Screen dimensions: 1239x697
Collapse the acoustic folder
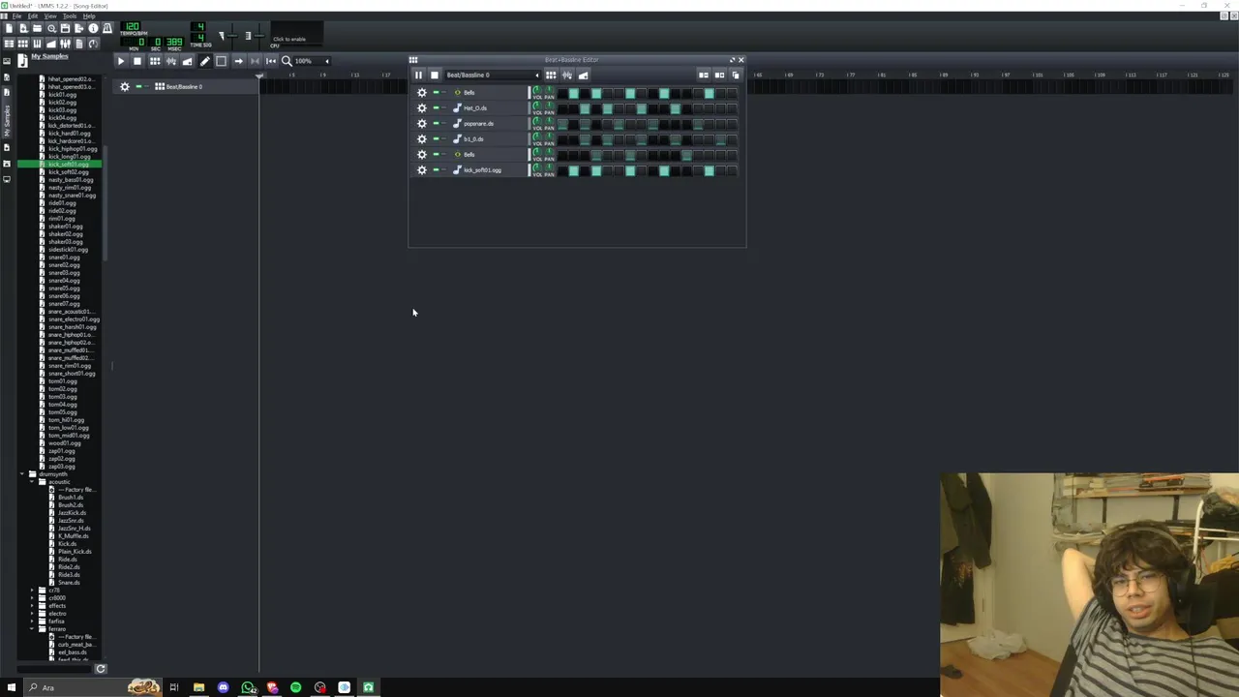pos(32,482)
